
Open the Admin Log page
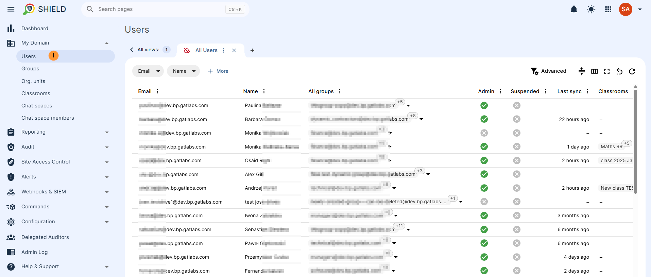point(34,252)
